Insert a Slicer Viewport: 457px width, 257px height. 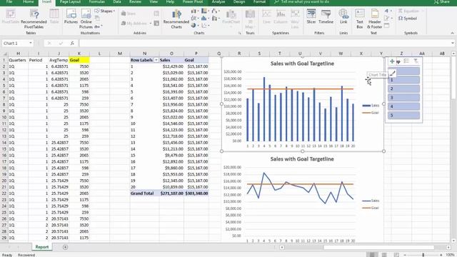pos(311,17)
